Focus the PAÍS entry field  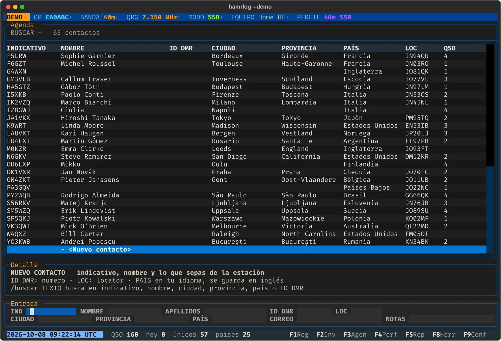239,319
